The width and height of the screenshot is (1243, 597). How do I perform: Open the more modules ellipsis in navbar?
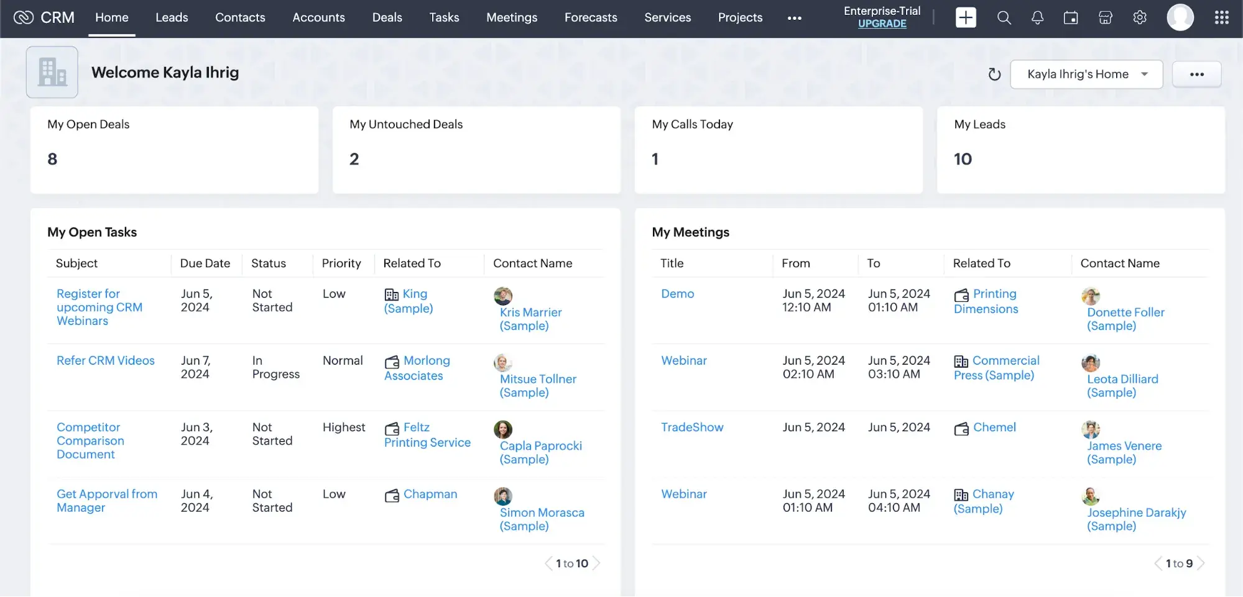[x=794, y=18]
